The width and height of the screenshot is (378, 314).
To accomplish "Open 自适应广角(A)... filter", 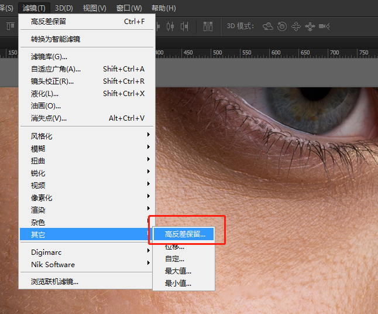I will (x=87, y=69).
